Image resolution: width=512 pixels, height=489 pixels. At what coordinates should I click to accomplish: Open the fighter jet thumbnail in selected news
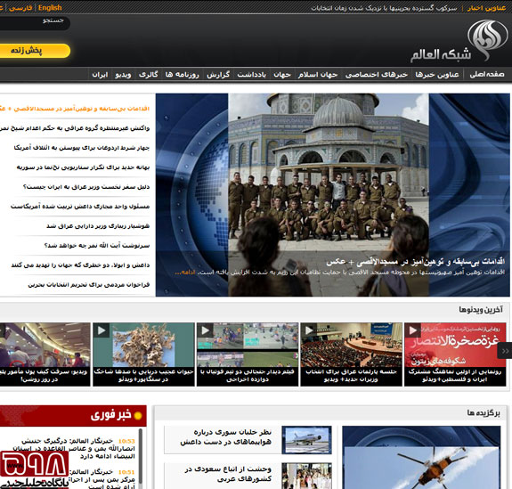tap(306, 440)
